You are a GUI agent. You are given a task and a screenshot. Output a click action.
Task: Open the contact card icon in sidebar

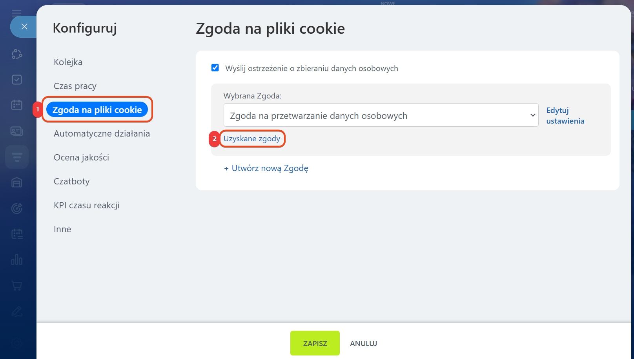coord(16,131)
